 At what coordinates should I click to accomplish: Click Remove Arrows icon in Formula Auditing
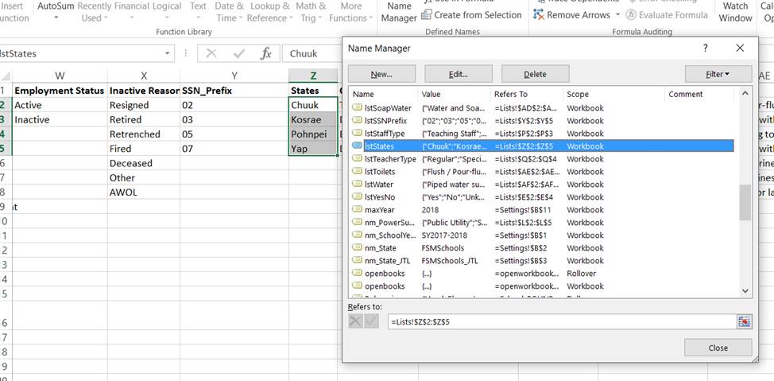click(540, 15)
